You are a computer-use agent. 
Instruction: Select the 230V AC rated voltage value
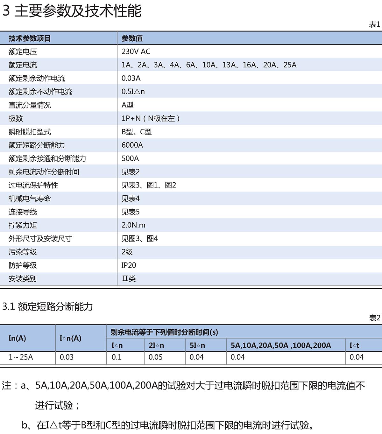(136, 52)
